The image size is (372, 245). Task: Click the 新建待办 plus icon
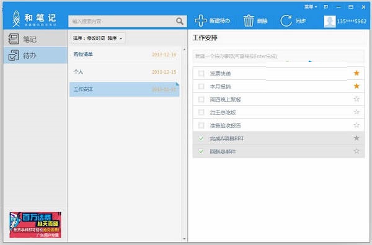pos(201,20)
